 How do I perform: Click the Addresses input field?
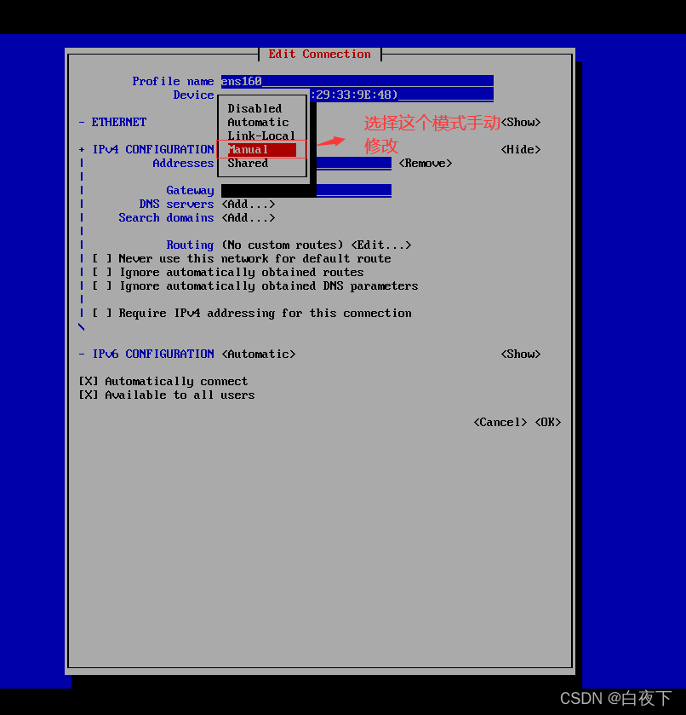354,164
